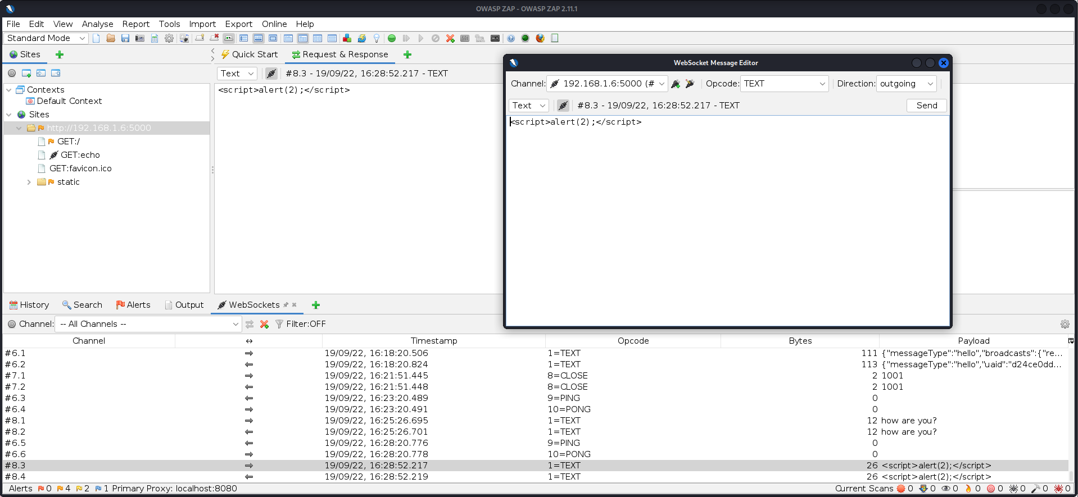Viewport: 1078px width, 497px height.
Task: Open the All Channels dropdown
Action: pos(148,324)
